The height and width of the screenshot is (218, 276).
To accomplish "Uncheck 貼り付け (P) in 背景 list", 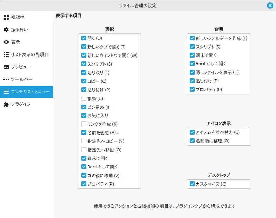I will (x=192, y=81).
